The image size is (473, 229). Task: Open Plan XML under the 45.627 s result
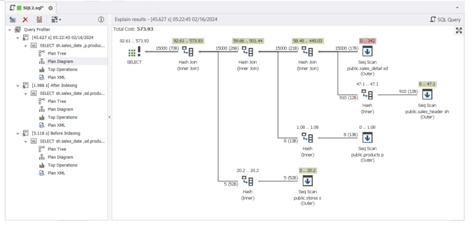[x=56, y=78]
